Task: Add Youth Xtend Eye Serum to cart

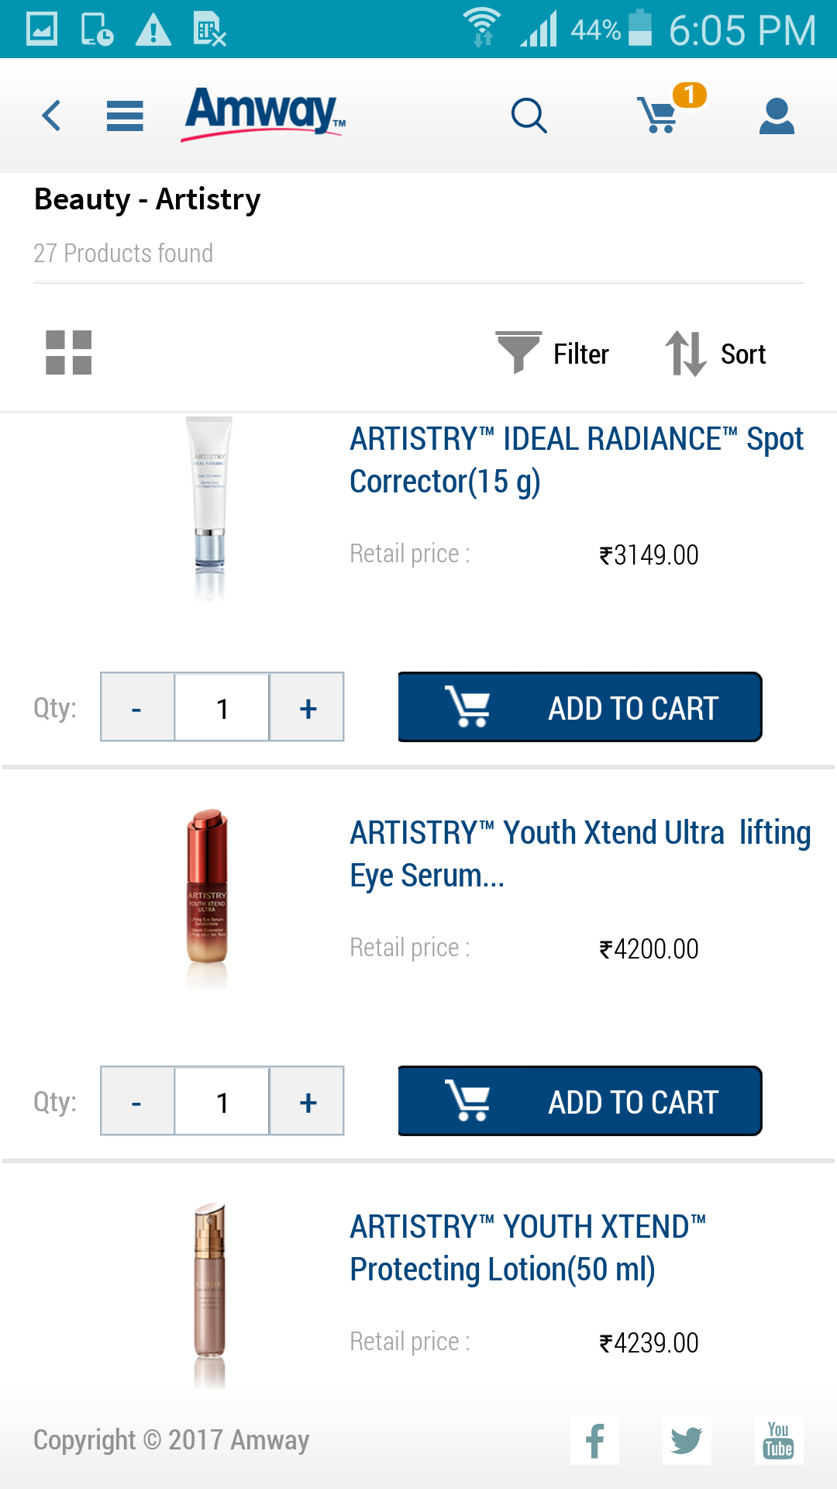Action: point(580,1101)
